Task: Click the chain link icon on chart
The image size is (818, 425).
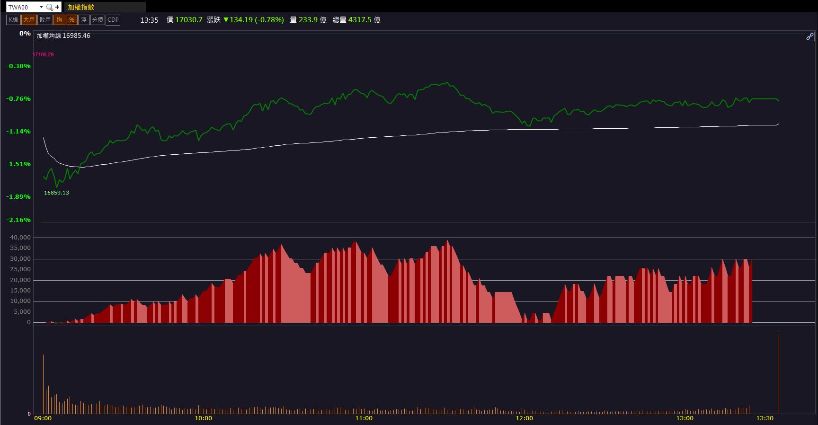Action: click(x=809, y=36)
